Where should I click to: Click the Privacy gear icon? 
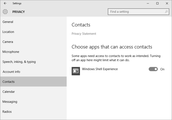click(x=5, y=12)
